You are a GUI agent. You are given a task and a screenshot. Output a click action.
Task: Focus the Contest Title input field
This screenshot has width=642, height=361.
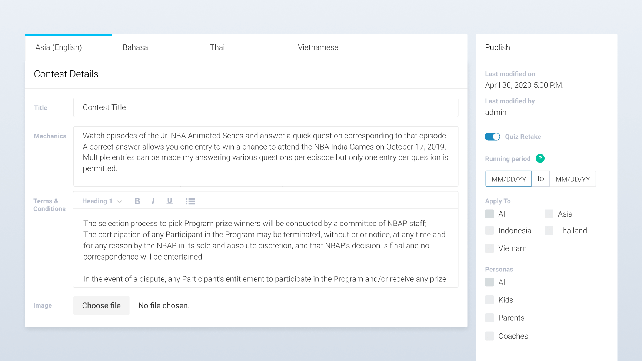click(266, 107)
